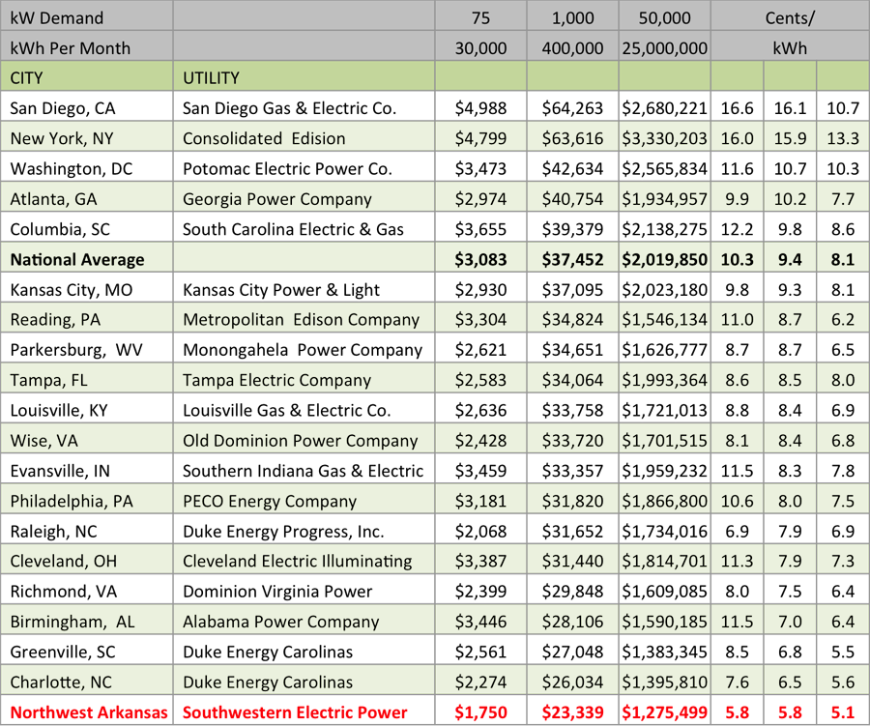Select the 'kWh Per Month' header cell

coord(87,46)
